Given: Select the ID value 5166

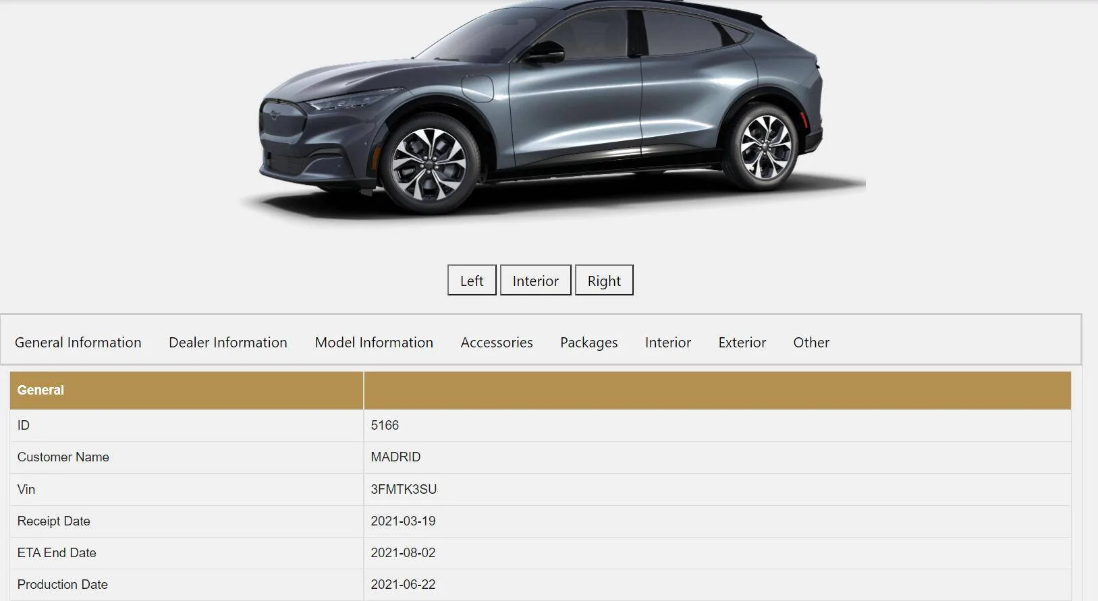Looking at the screenshot, I should (x=385, y=425).
